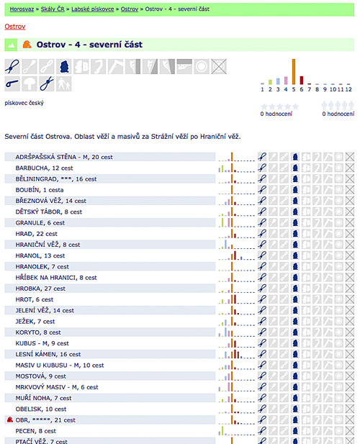
Task: Click the orange grade 5 bar in difficulty chart
Action: click(x=294, y=72)
